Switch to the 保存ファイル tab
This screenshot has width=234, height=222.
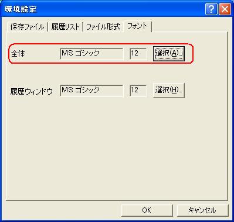pos(27,27)
